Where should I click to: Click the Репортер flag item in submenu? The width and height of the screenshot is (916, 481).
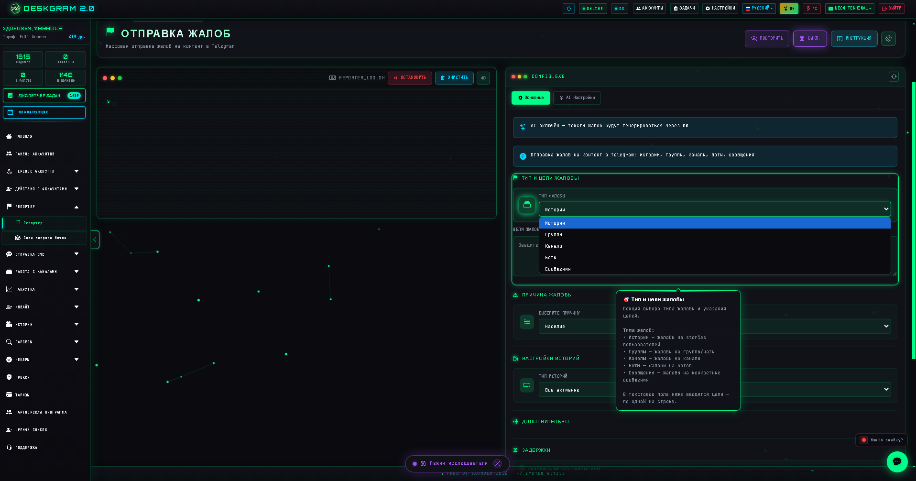pos(44,223)
